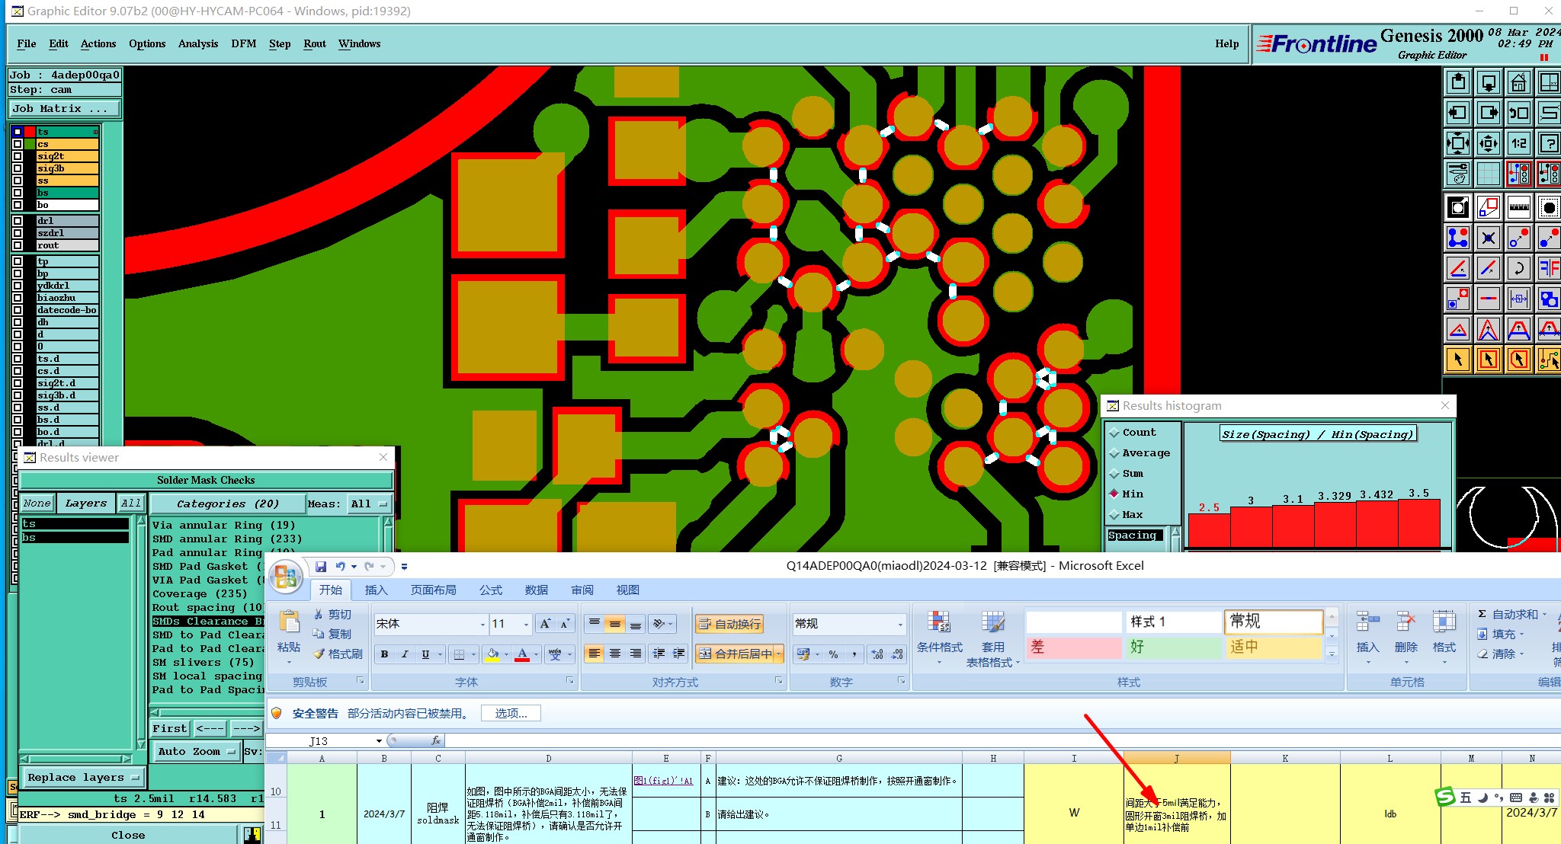
Task: Expand the Excel font name dropdown
Action: [482, 625]
